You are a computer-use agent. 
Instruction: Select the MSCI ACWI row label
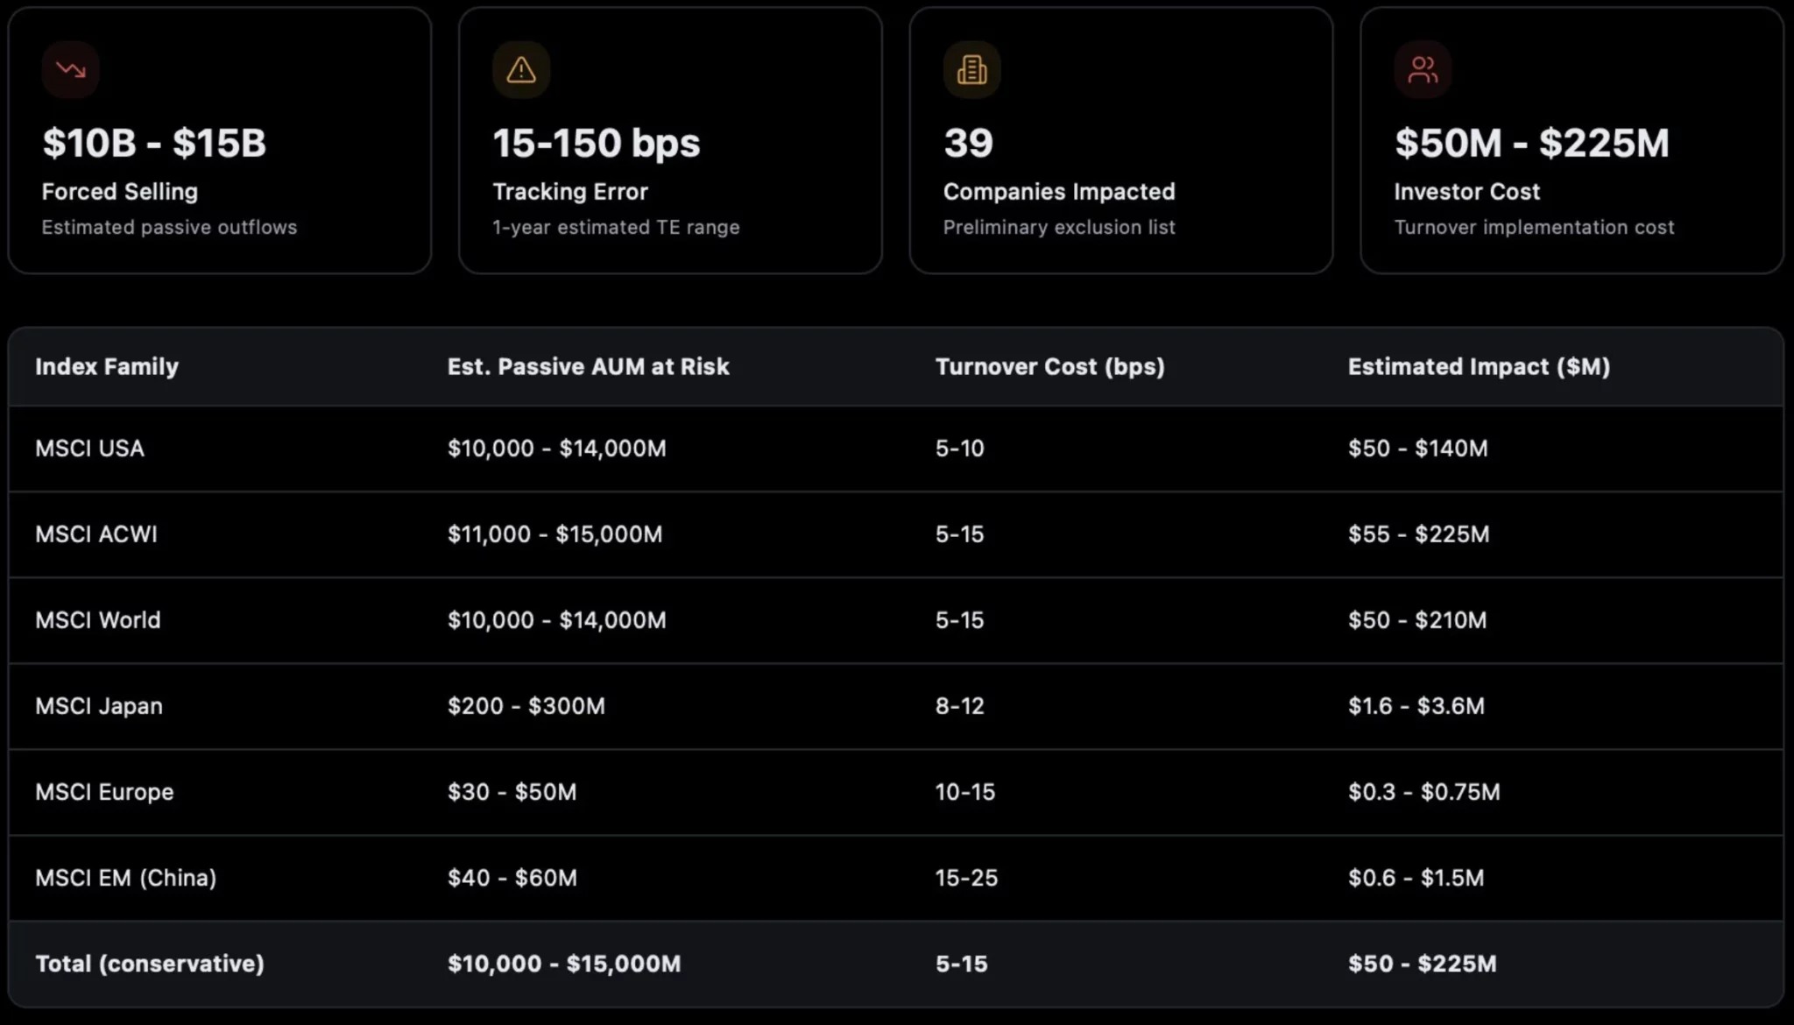click(96, 534)
